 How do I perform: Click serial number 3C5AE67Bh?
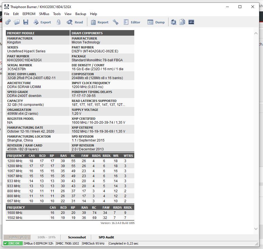click(16, 69)
